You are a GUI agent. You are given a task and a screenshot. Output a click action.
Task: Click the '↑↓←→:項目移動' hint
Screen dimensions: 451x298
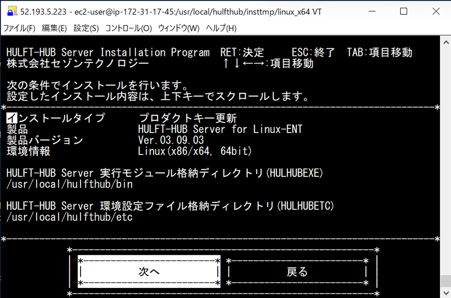[268, 63]
